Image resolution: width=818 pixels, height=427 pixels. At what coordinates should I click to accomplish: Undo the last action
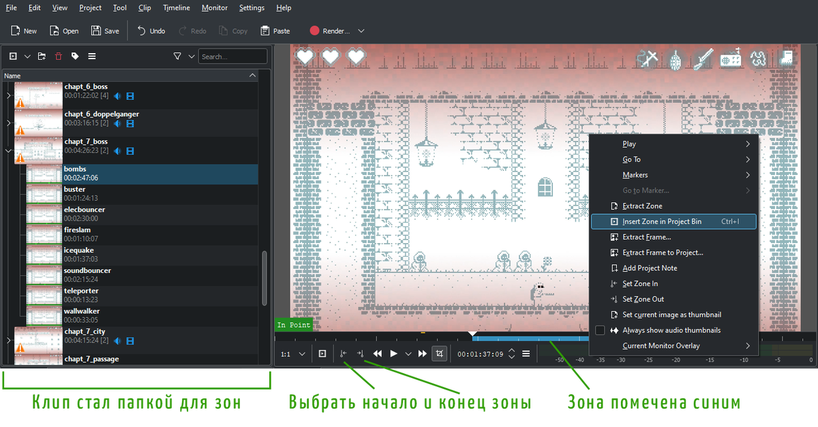tap(150, 31)
